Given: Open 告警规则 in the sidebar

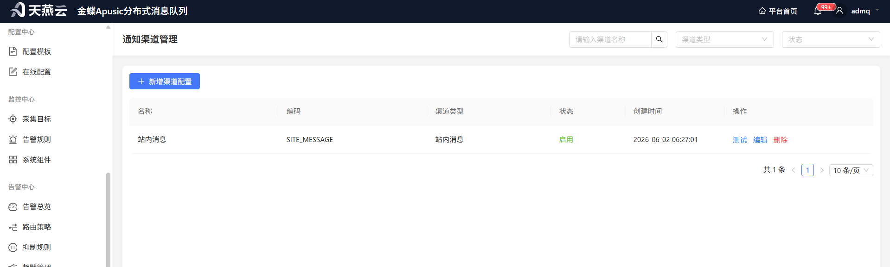Looking at the screenshot, I should 37,139.
